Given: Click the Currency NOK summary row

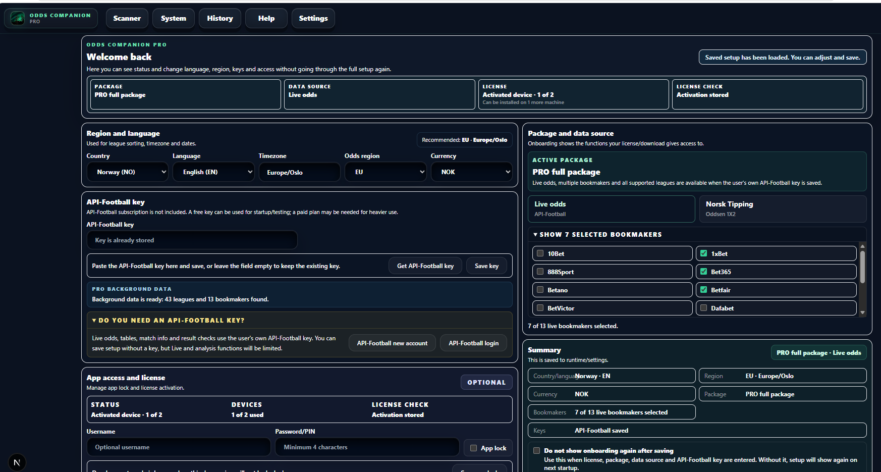Looking at the screenshot, I should coord(612,394).
